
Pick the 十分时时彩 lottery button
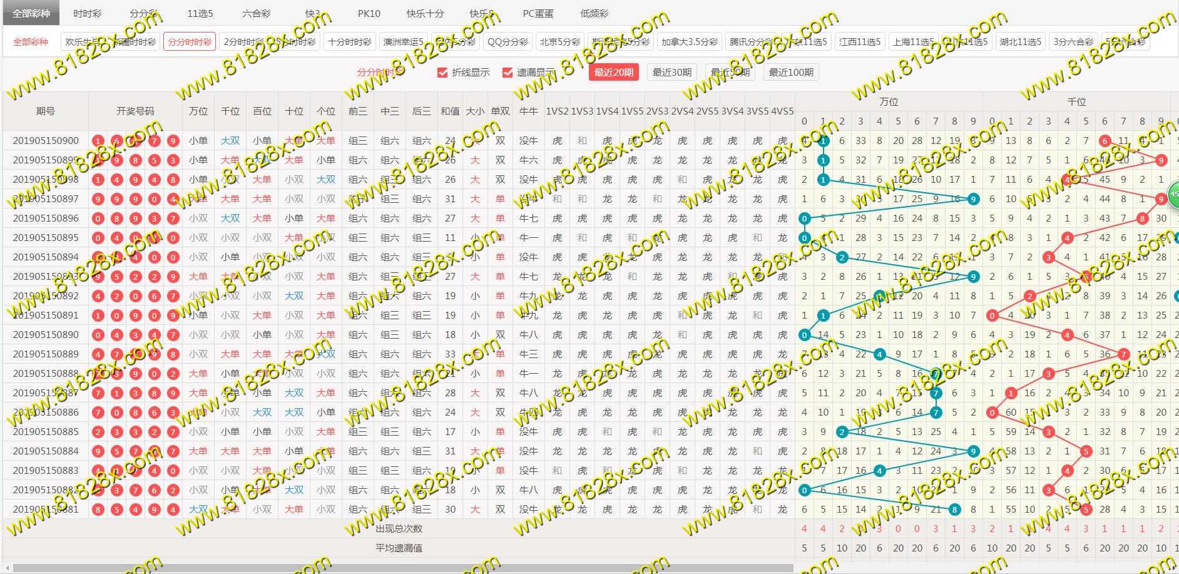[x=349, y=42]
